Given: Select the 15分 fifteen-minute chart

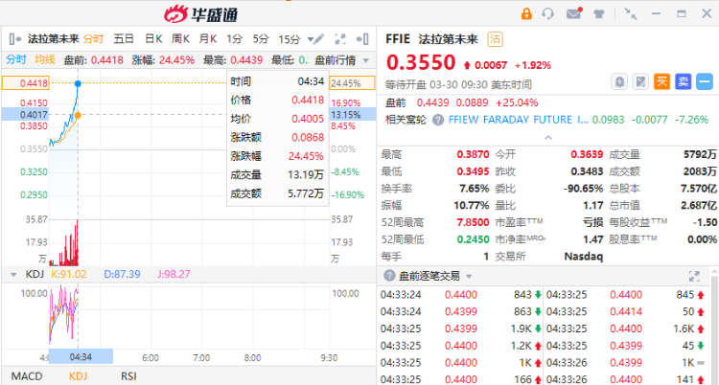Looking at the screenshot, I should [x=290, y=39].
